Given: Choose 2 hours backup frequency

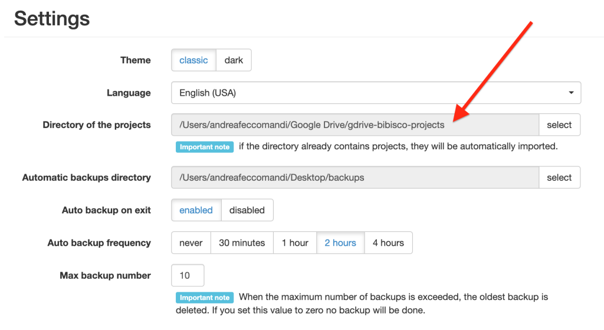Looking at the screenshot, I should point(340,243).
